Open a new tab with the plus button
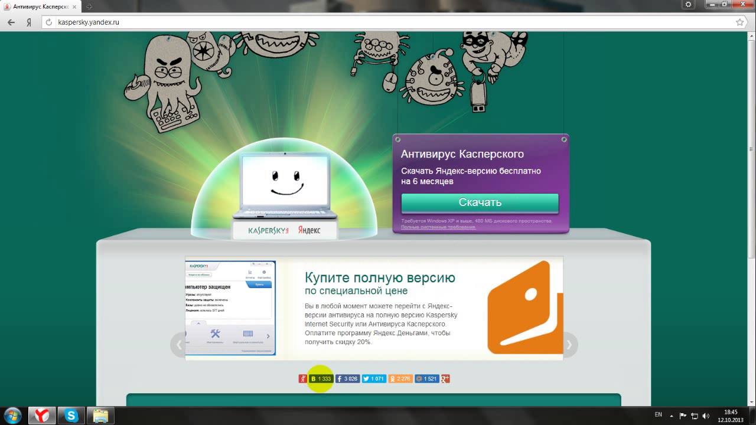Viewport: 756px width, 425px height. point(89,6)
